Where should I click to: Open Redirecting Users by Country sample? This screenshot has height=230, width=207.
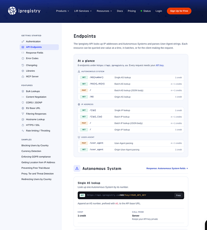[x=37, y=179]
